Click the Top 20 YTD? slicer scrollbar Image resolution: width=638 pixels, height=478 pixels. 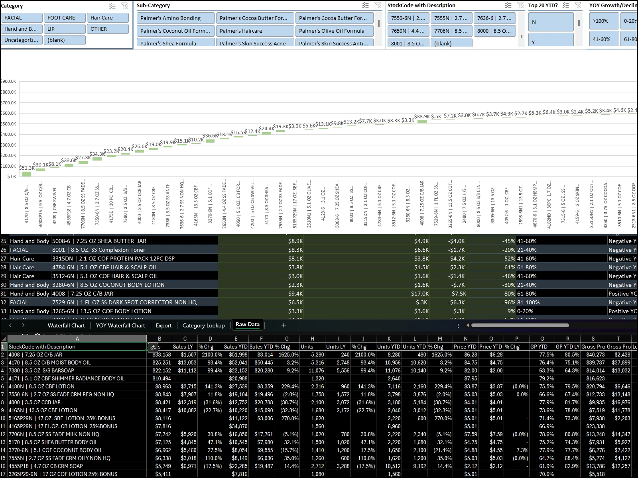click(579, 23)
